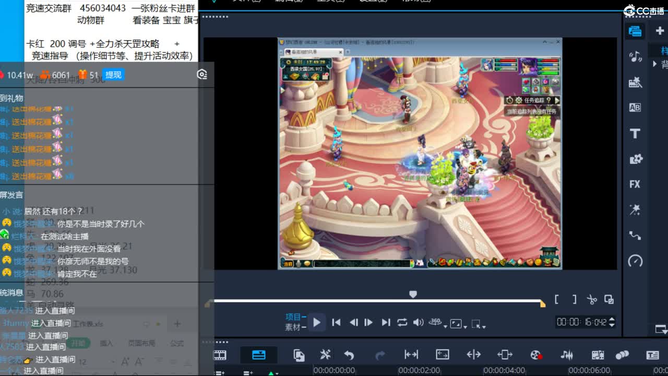Adjust timecode using the spinner arrows
Image resolution: width=668 pixels, height=376 pixels.
612,322
